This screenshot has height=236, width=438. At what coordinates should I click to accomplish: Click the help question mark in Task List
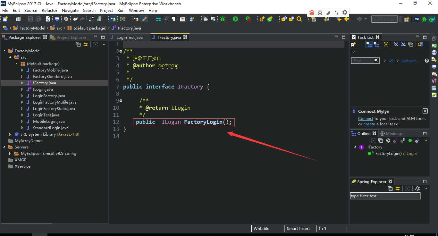[427, 61]
